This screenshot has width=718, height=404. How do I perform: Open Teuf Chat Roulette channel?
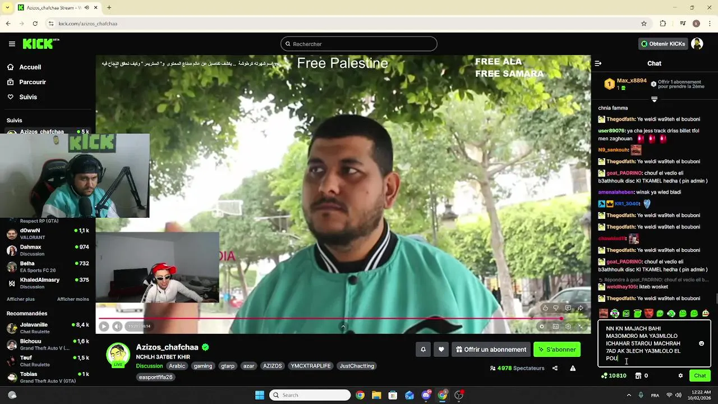click(48, 361)
